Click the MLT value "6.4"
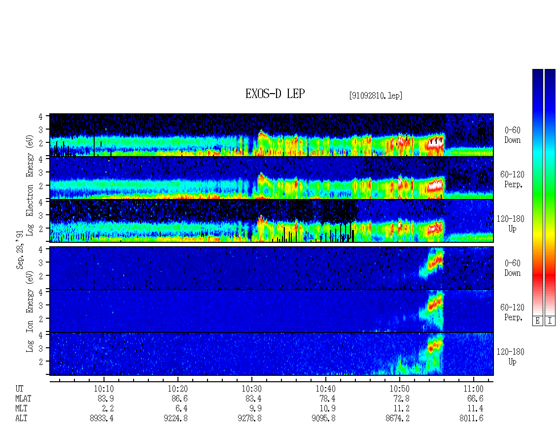Screen dimensions: 557x431 (181, 409)
